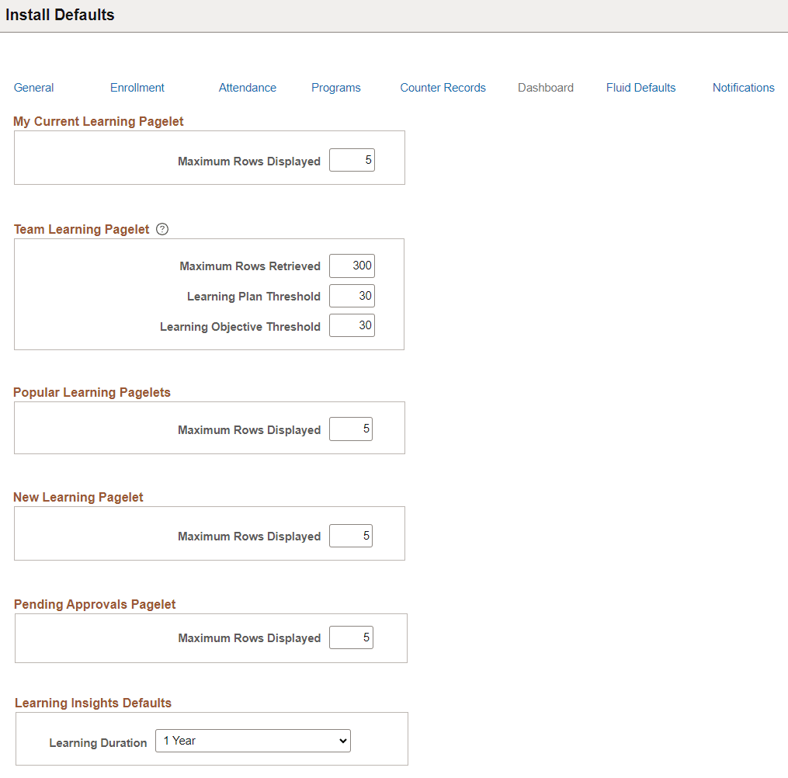Open the Programs tab

pyautogui.click(x=335, y=88)
